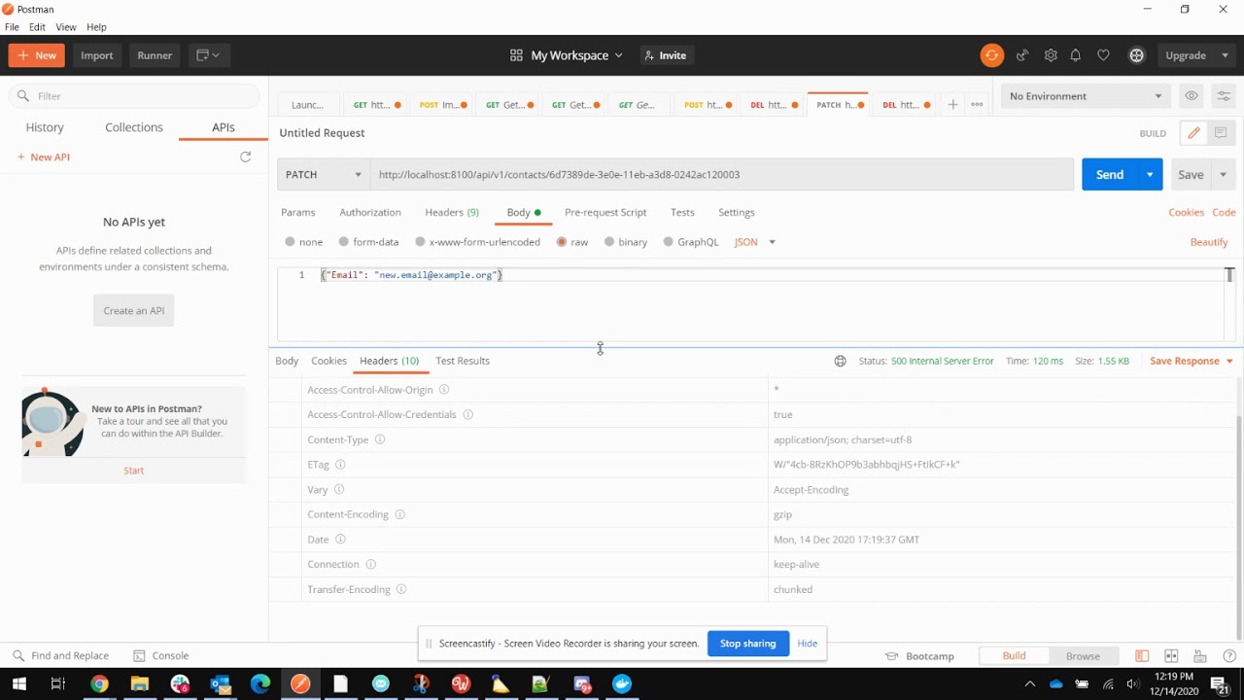Viewport: 1244px width, 700px height.
Task: Click the pencil edit icon near BUILD
Action: (1193, 133)
